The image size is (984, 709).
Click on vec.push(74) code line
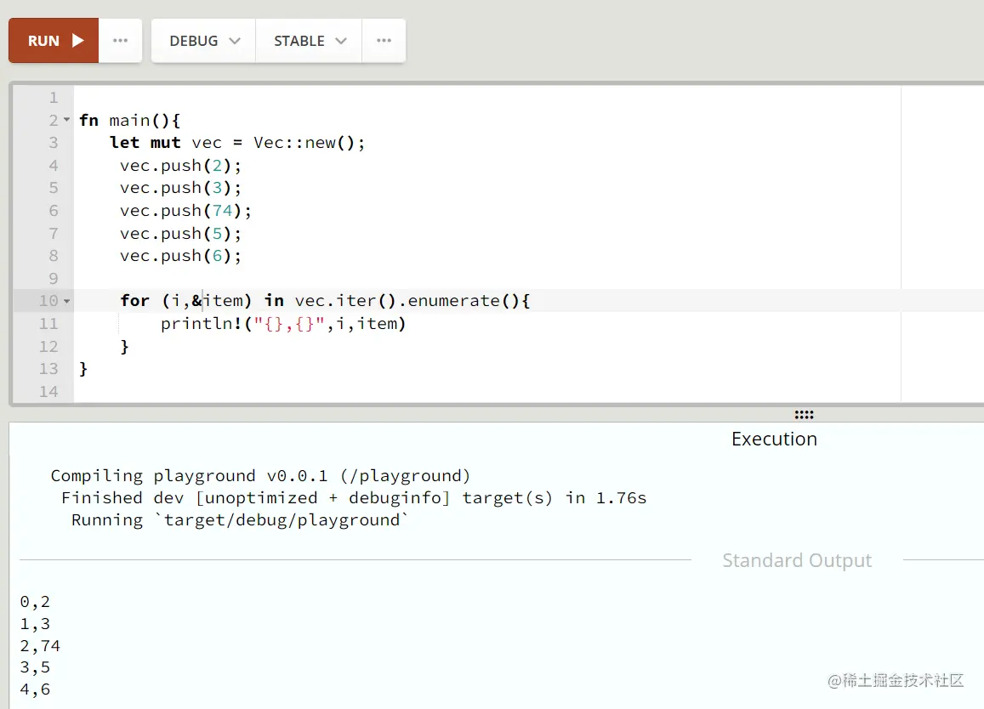(x=185, y=211)
